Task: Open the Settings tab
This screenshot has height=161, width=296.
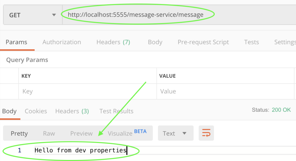Action: click(284, 42)
